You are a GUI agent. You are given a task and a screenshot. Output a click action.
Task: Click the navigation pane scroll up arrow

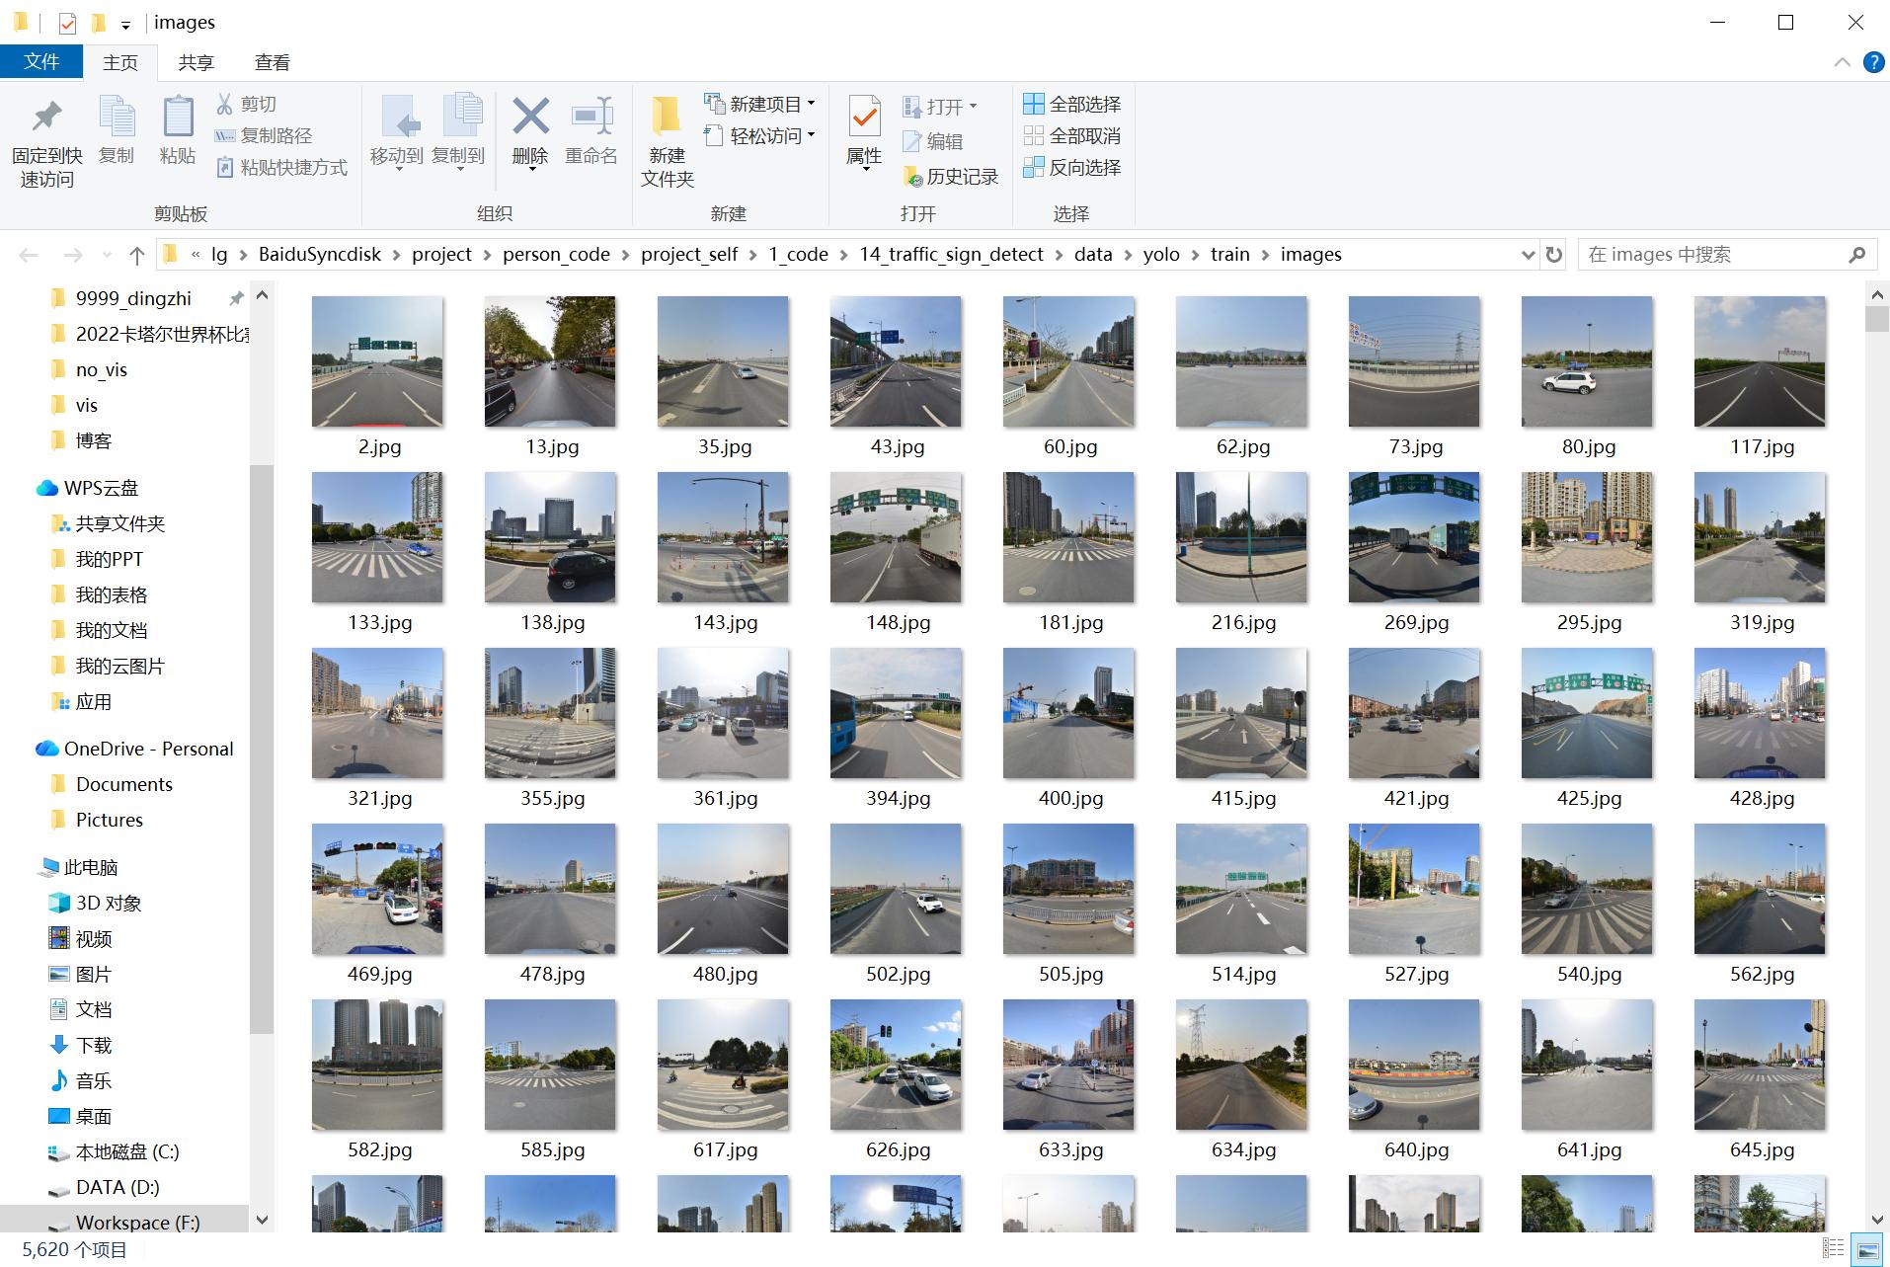(x=262, y=294)
